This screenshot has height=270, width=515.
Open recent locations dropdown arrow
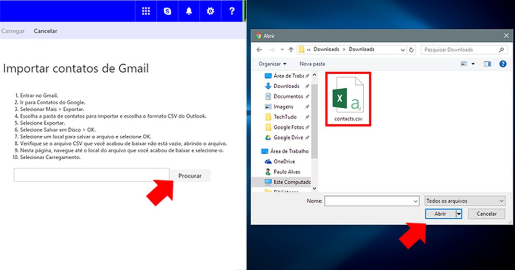pyautogui.click(x=282, y=50)
